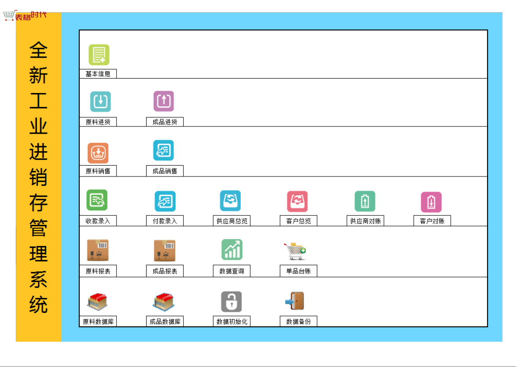Open 原料数据库 via its text label
Viewport: 516px width, 367px height.
[x=98, y=322]
